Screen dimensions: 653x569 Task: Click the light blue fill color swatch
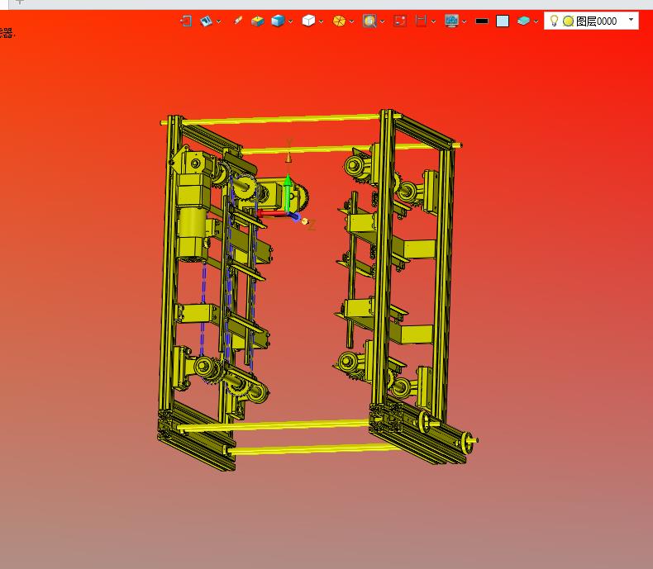(x=503, y=21)
